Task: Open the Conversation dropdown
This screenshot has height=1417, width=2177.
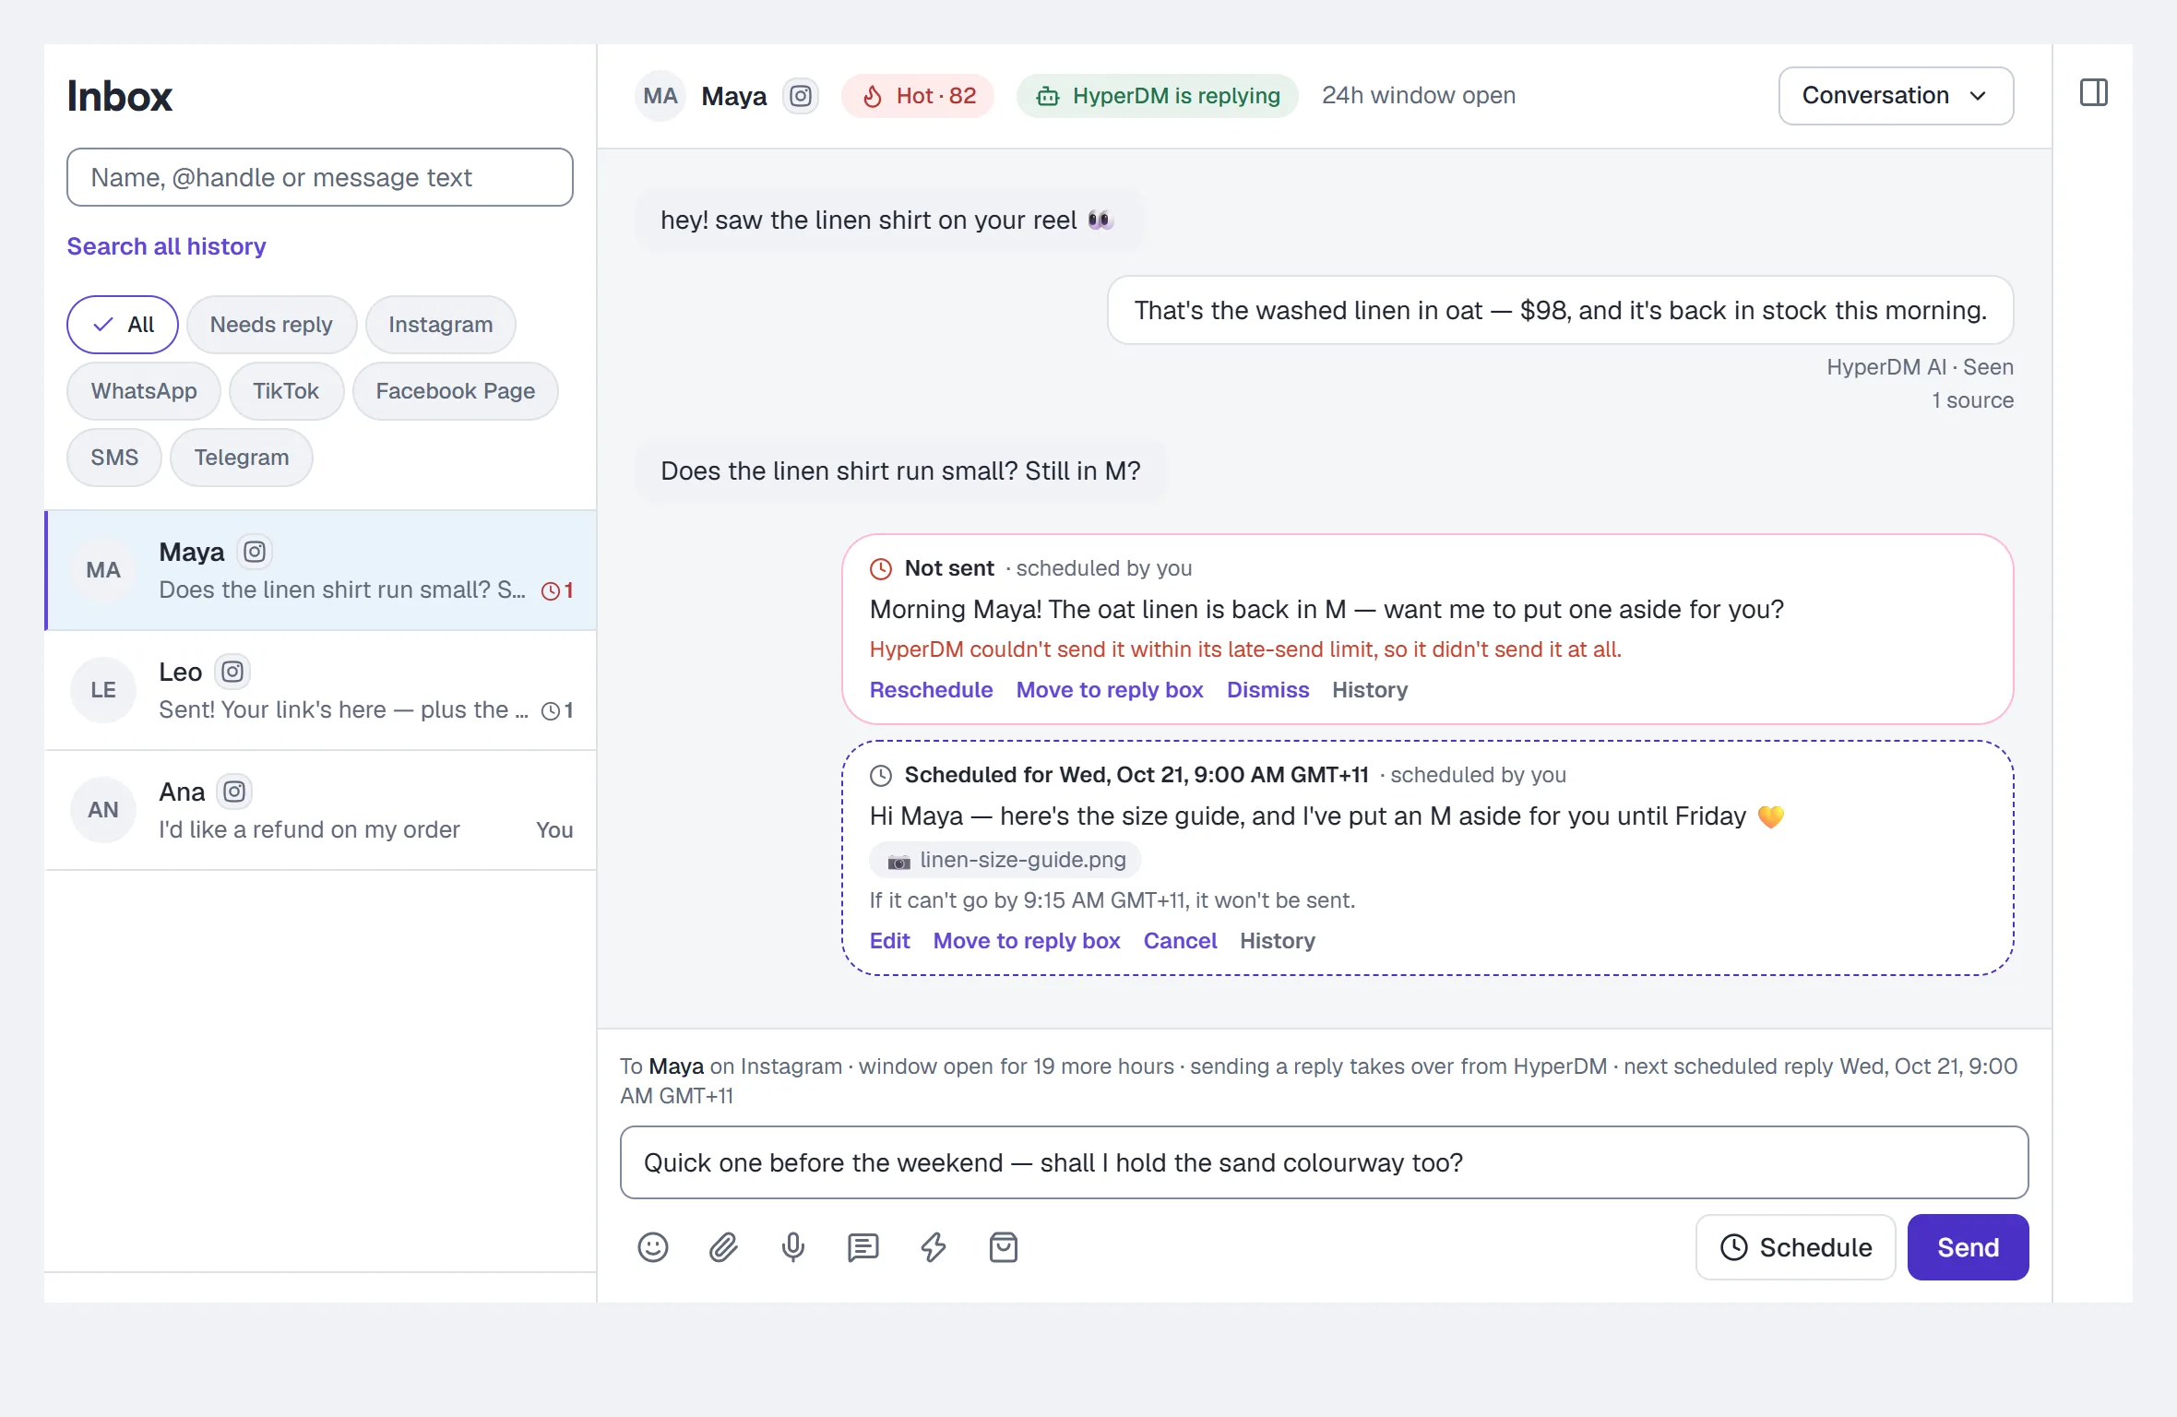Action: [x=1896, y=96]
